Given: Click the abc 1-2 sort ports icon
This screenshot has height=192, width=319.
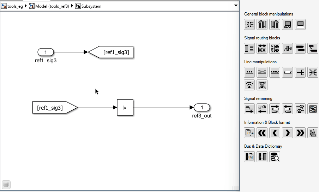Looking at the screenshot, I should 275,49.
